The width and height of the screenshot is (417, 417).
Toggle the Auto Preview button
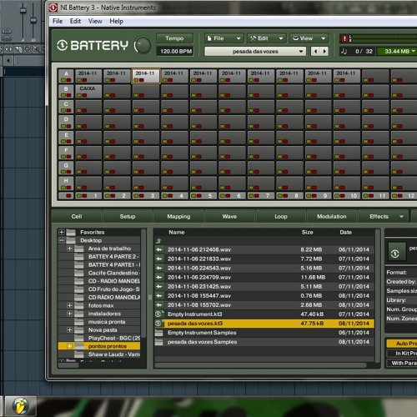tap(402, 344)
